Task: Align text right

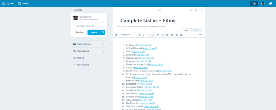Action: (177, 35)
